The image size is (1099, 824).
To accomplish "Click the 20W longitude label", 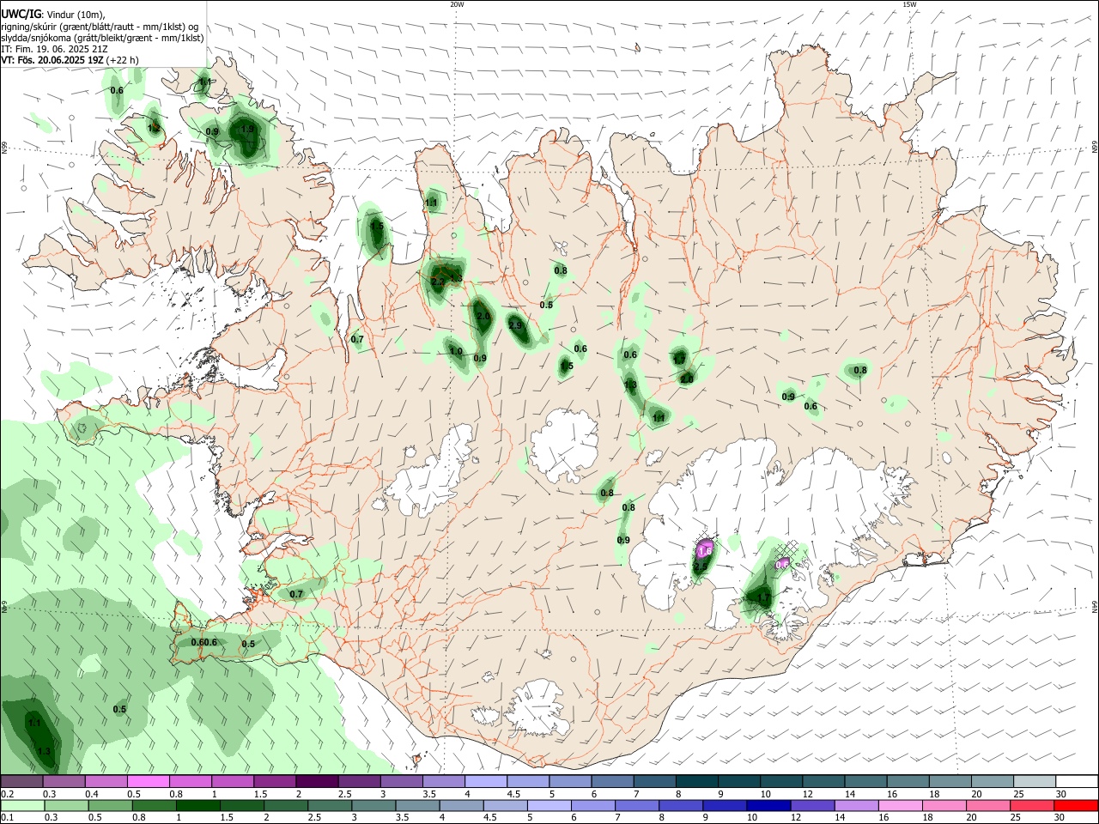I will [x=457, y=4].
